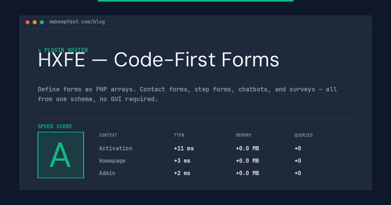
Task: Click the Admin row queries value
Action: [x=298, y=173]
